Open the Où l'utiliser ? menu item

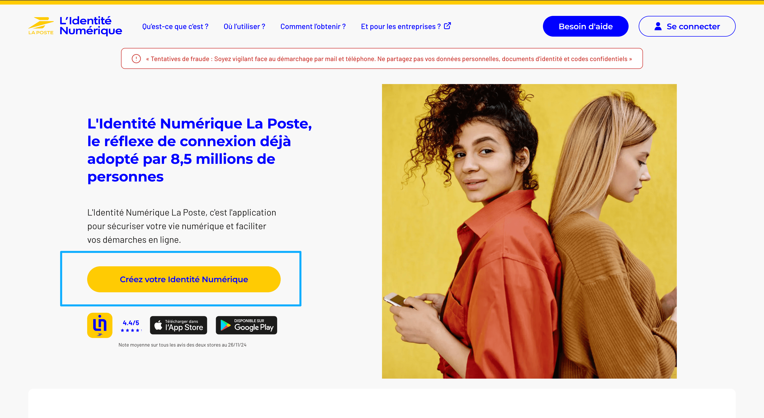[244, 27]
